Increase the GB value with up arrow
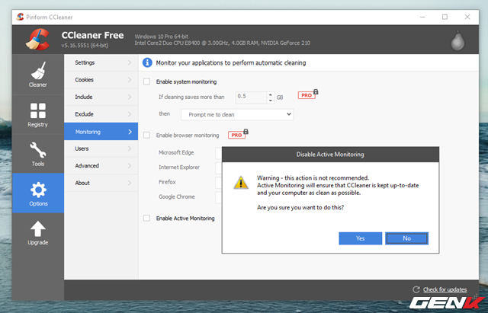This screenshot has height=313, width=488. 271,94
